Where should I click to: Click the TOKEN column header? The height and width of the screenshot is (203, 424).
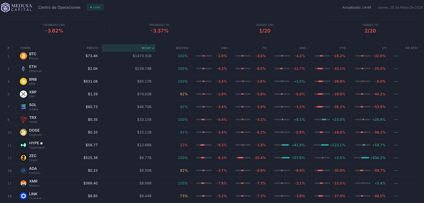25,48
